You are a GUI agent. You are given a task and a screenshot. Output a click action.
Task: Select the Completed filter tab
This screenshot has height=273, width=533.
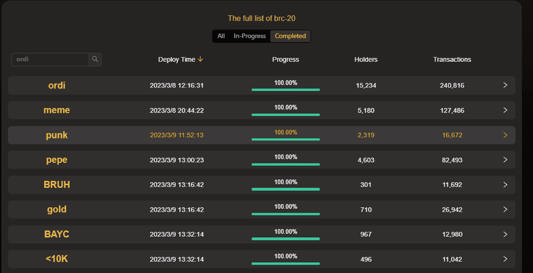290,36
